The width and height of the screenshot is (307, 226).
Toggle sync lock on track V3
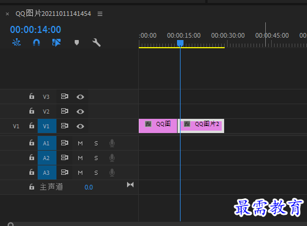(x=65, y=97)
